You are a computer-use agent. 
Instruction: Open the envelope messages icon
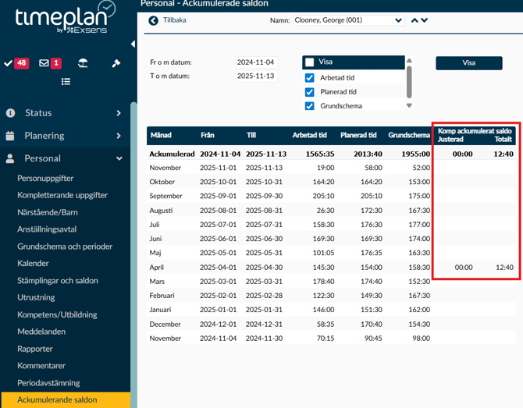coord(44,63)
